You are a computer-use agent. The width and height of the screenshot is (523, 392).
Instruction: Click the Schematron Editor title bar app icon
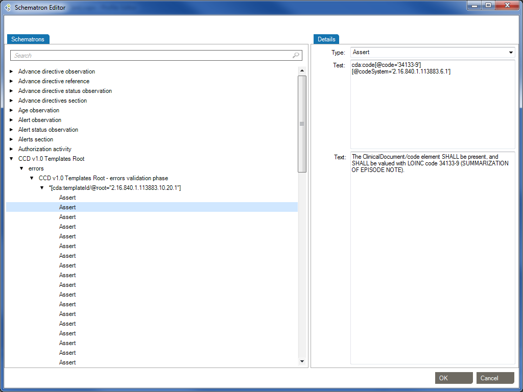(x=8, y=7)
